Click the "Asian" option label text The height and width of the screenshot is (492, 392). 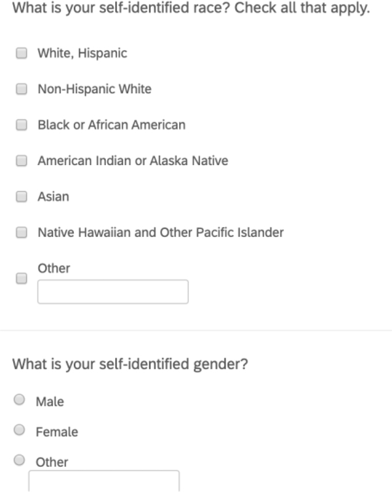pos(54,197)
